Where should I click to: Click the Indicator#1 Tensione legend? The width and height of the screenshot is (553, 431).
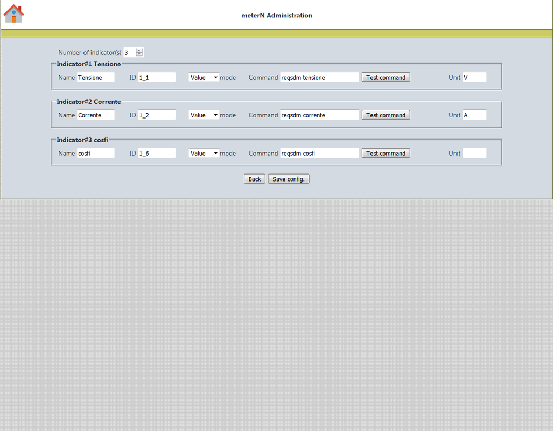[88, 64]
